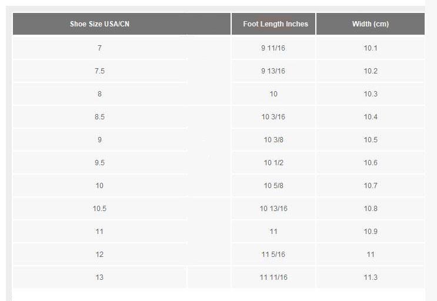Click shoe size 13 cell
The image size is (437, 301).
[x=99, y=277]
